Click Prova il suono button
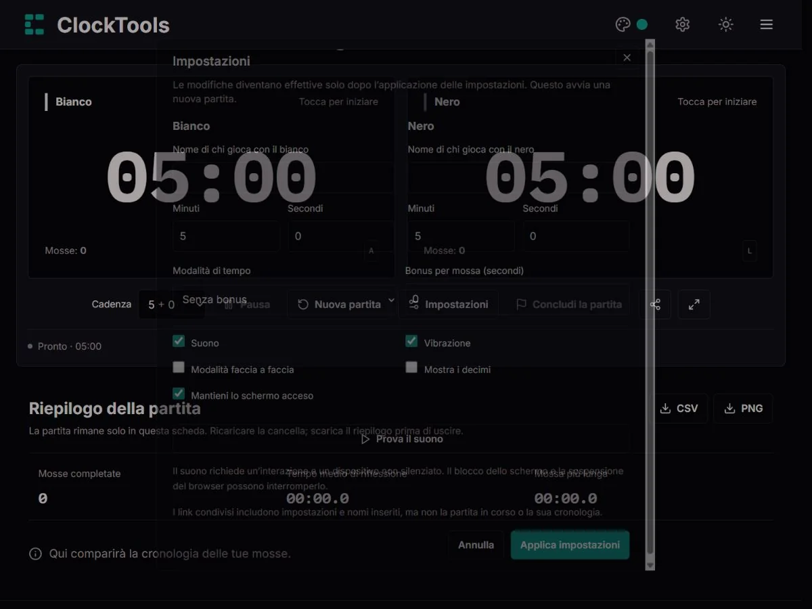 point(401,439)
